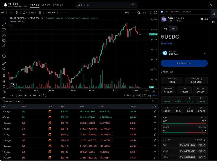This screenshot has width=217, height=161.
Task: Go to the CAREER navigation tab
Action: click(58, 5)
